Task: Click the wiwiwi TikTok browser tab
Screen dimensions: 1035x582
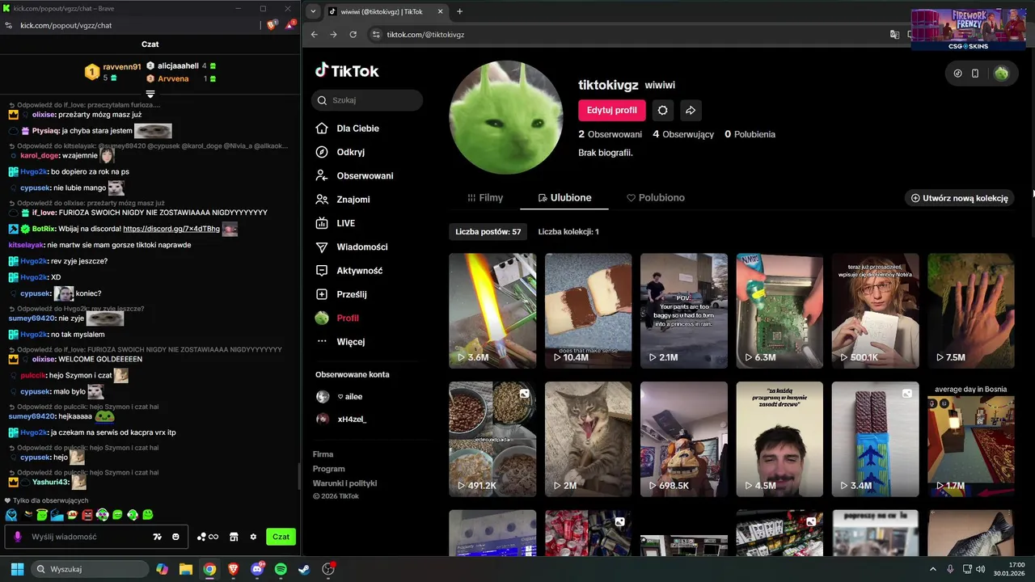Action: coord(387,11)
